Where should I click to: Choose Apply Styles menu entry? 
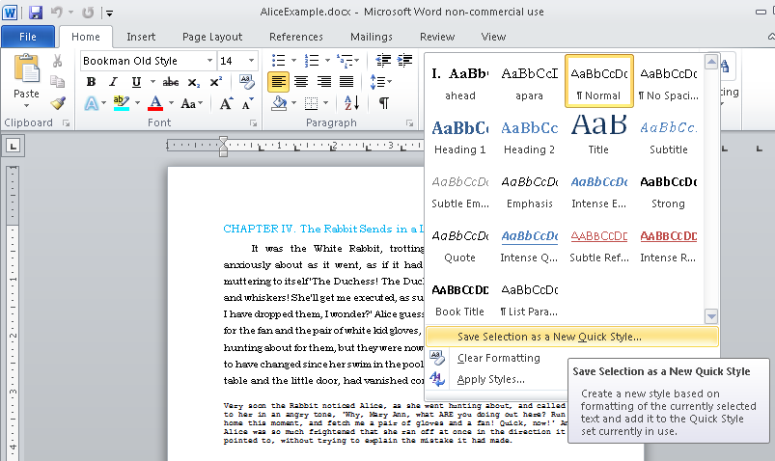(x=491, y=379)
